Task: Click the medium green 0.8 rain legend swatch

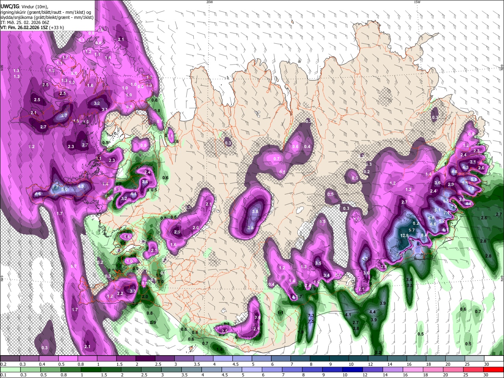Action: tap(70, 369)
